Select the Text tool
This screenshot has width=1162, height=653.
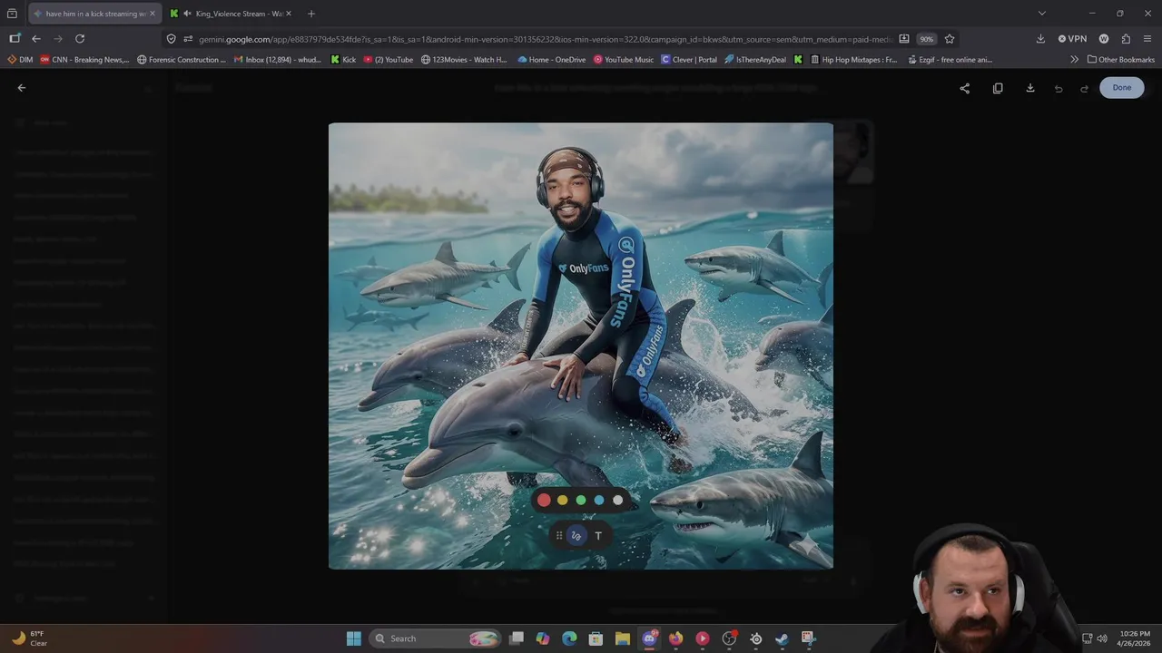tap(598, 536)
